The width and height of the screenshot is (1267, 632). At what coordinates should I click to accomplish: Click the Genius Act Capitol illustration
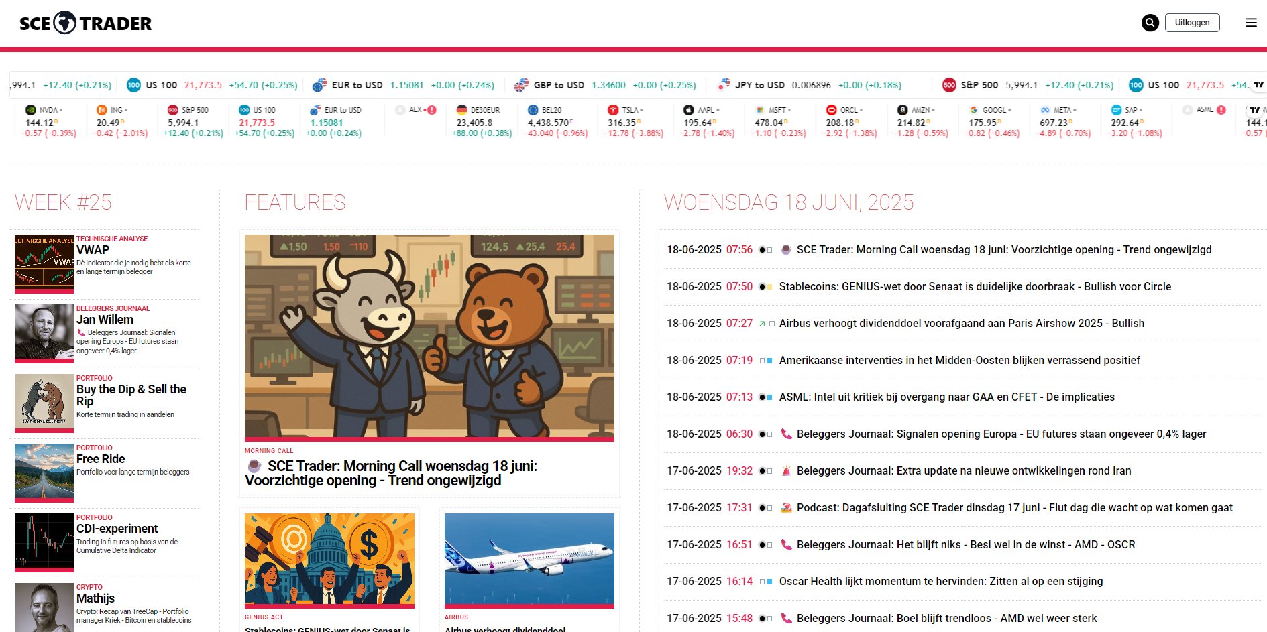pos(329,560)
